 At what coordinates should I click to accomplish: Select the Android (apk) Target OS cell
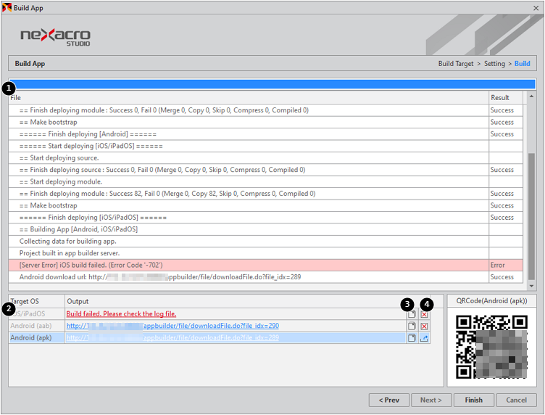[x=36, y=338]
